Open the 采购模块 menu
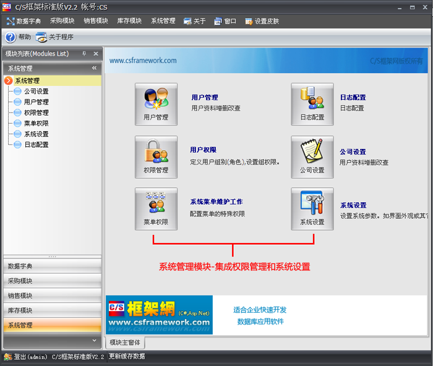This screenshot has height=366, width=433. 62,21
